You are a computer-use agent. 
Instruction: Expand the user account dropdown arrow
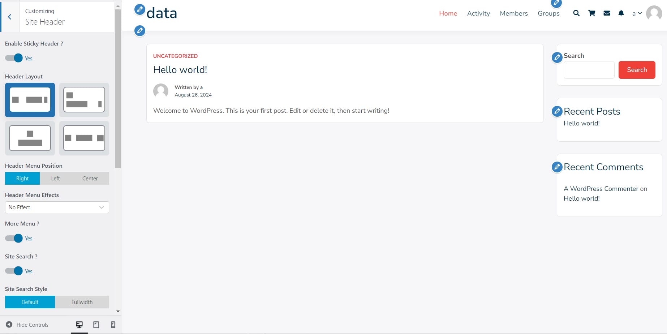640,13
